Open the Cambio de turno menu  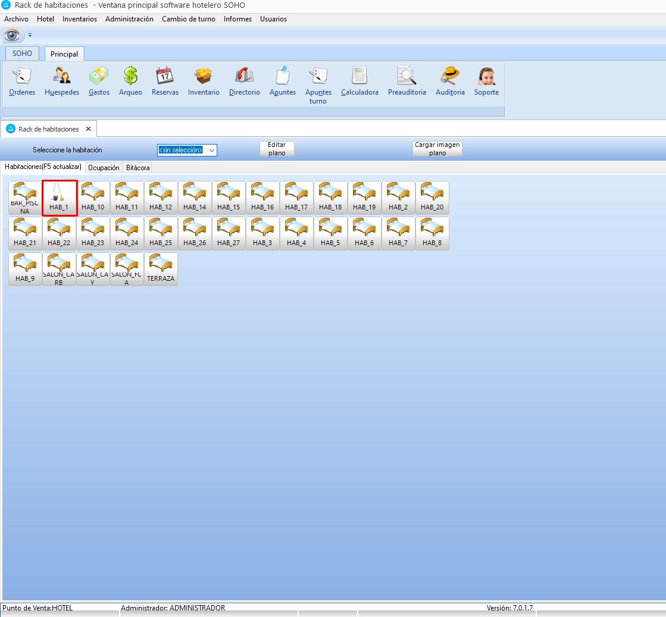pyautogui.click(x=189, y=19)
